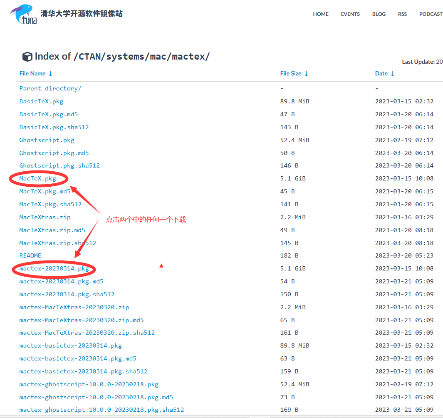Go to the EVENTS page
The image size is (443, 418).
[350, 14]
